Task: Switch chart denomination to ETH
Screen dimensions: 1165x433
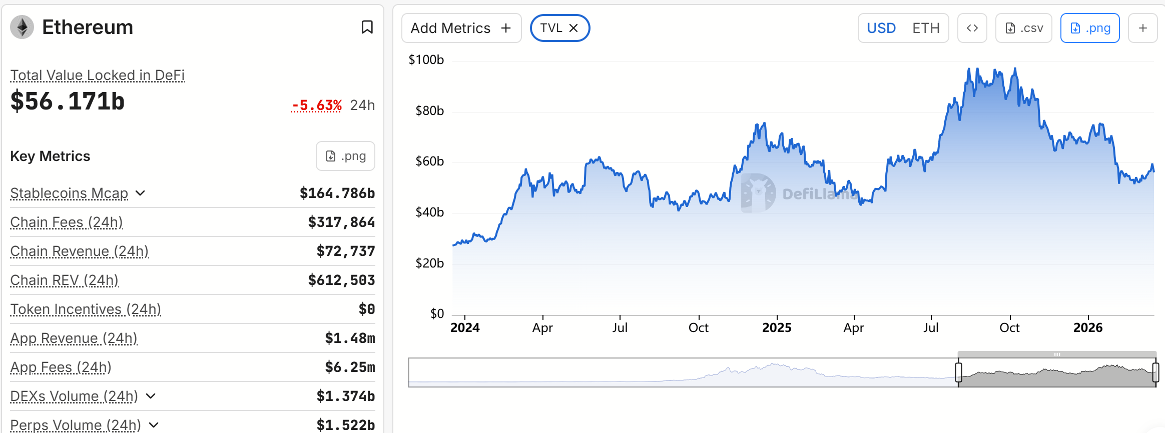Action: click(926, 28)
